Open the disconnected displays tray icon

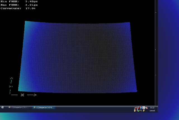coord(138,108)
